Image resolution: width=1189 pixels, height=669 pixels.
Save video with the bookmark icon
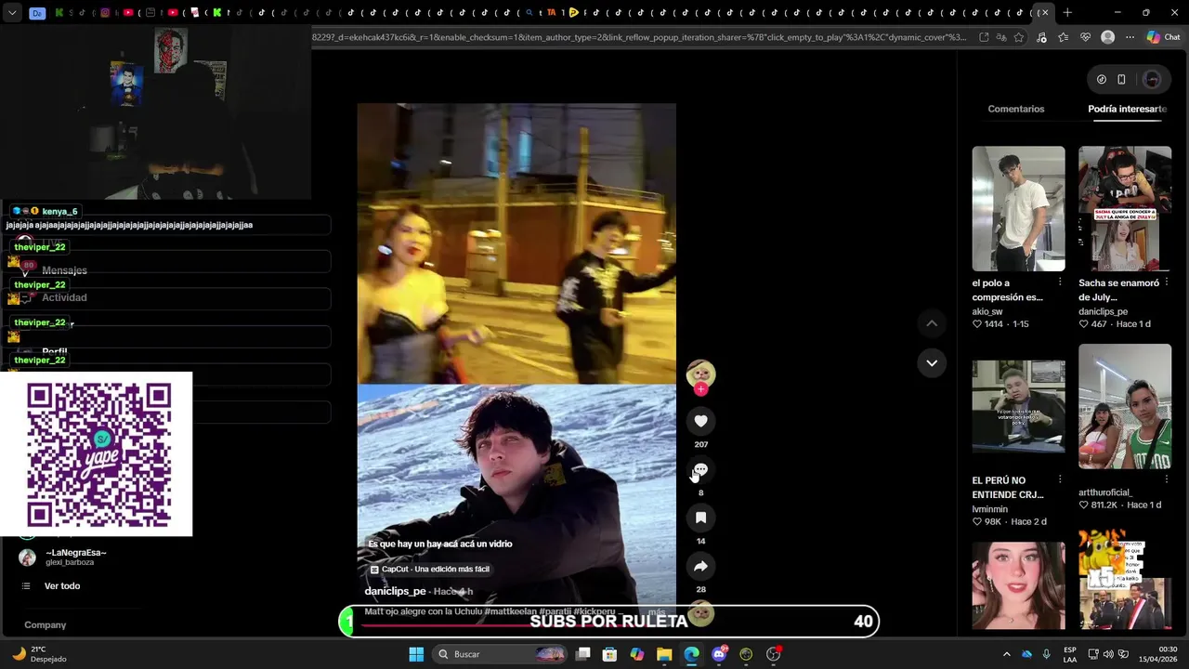pos(700,518)
